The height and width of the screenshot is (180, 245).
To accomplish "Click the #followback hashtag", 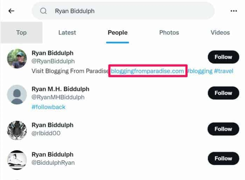I will coord(48,107).
